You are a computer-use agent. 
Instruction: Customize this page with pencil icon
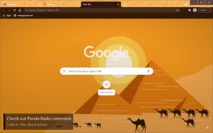tap(207, 127)
